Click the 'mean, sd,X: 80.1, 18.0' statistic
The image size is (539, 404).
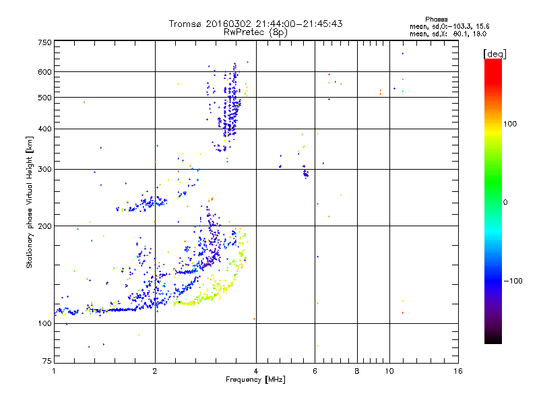(x=448, y=34)
